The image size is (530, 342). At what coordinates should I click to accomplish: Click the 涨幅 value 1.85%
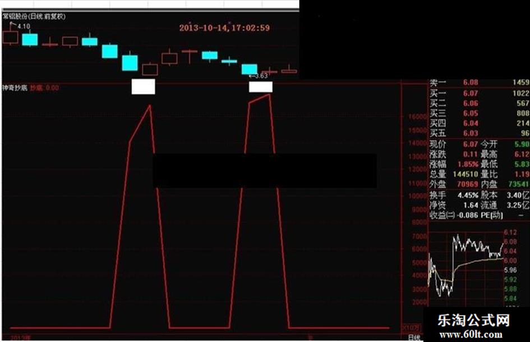[x=468, y=164]
